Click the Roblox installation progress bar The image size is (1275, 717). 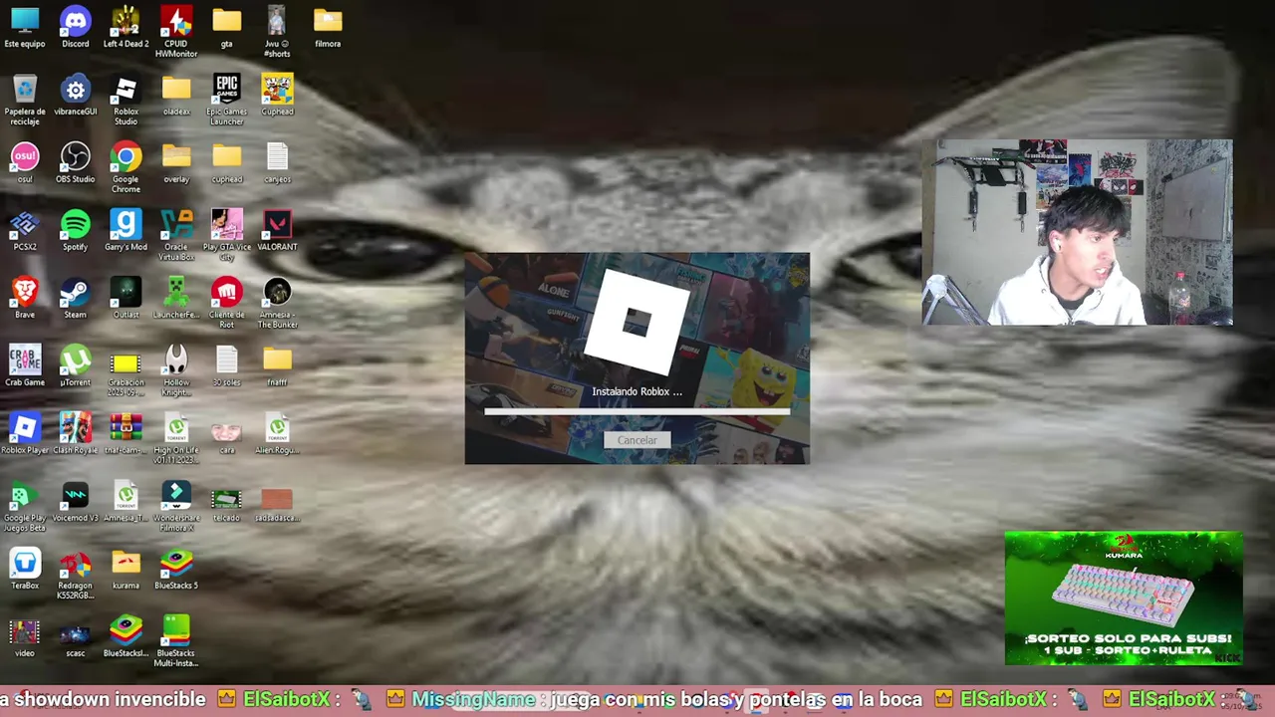[x=637, y=410]
